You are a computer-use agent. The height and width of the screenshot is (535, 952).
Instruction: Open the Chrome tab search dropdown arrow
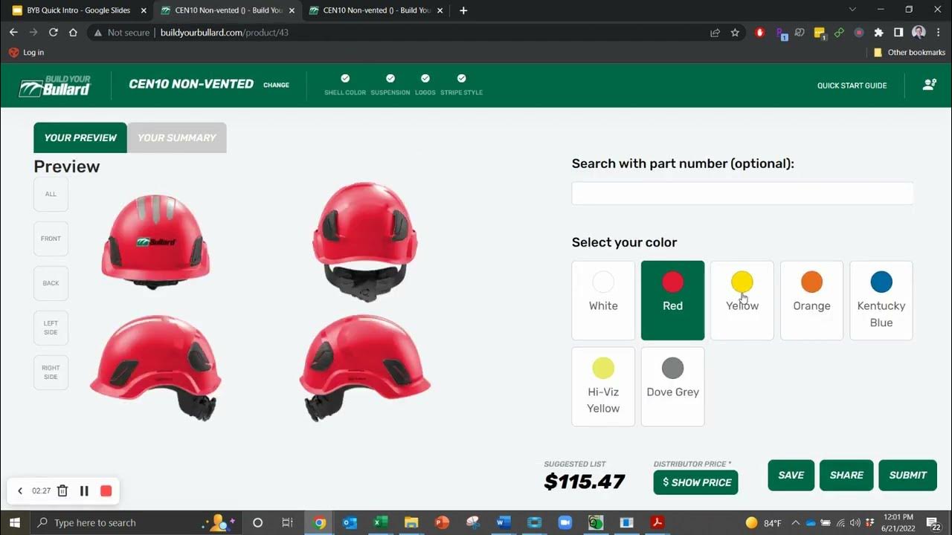pos(852,10)
